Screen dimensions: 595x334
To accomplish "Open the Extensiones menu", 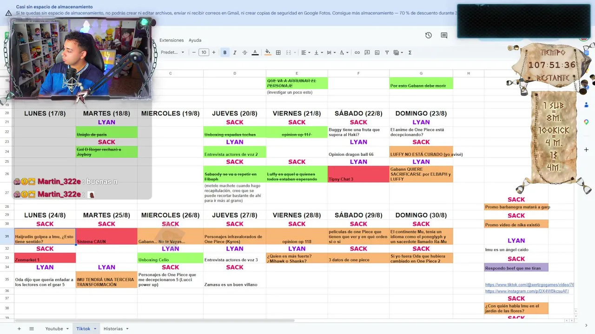I will click(x=172, y=40).
